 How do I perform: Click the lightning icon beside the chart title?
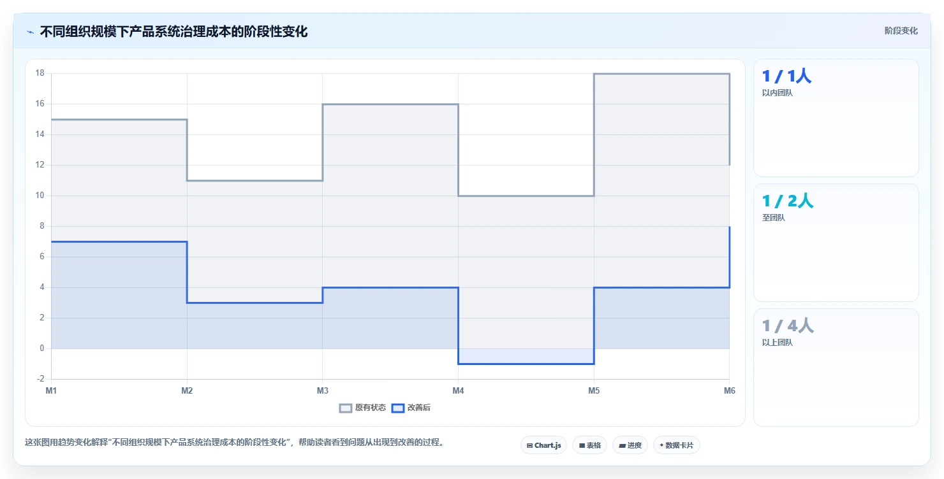31,32
